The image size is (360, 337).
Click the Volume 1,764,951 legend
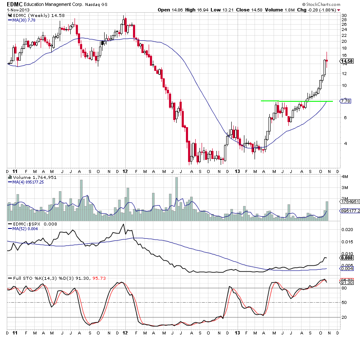click(x=35, y=177)
